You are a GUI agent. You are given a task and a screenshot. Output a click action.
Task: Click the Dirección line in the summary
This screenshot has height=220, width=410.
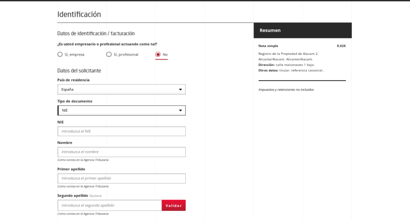pos(286,65)
